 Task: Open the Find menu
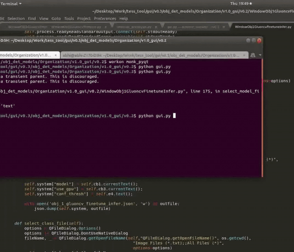(x=32, y=18)
